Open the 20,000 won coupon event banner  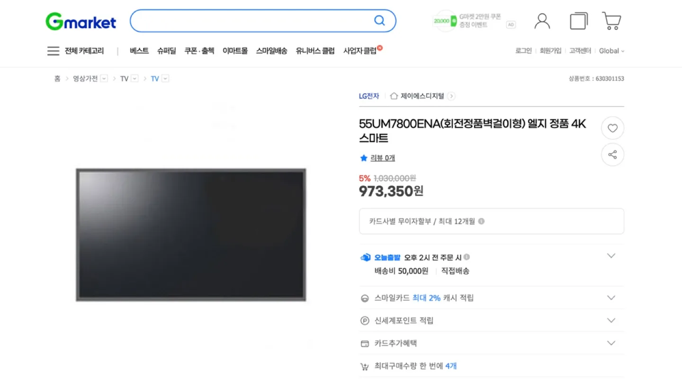[475, 21]
